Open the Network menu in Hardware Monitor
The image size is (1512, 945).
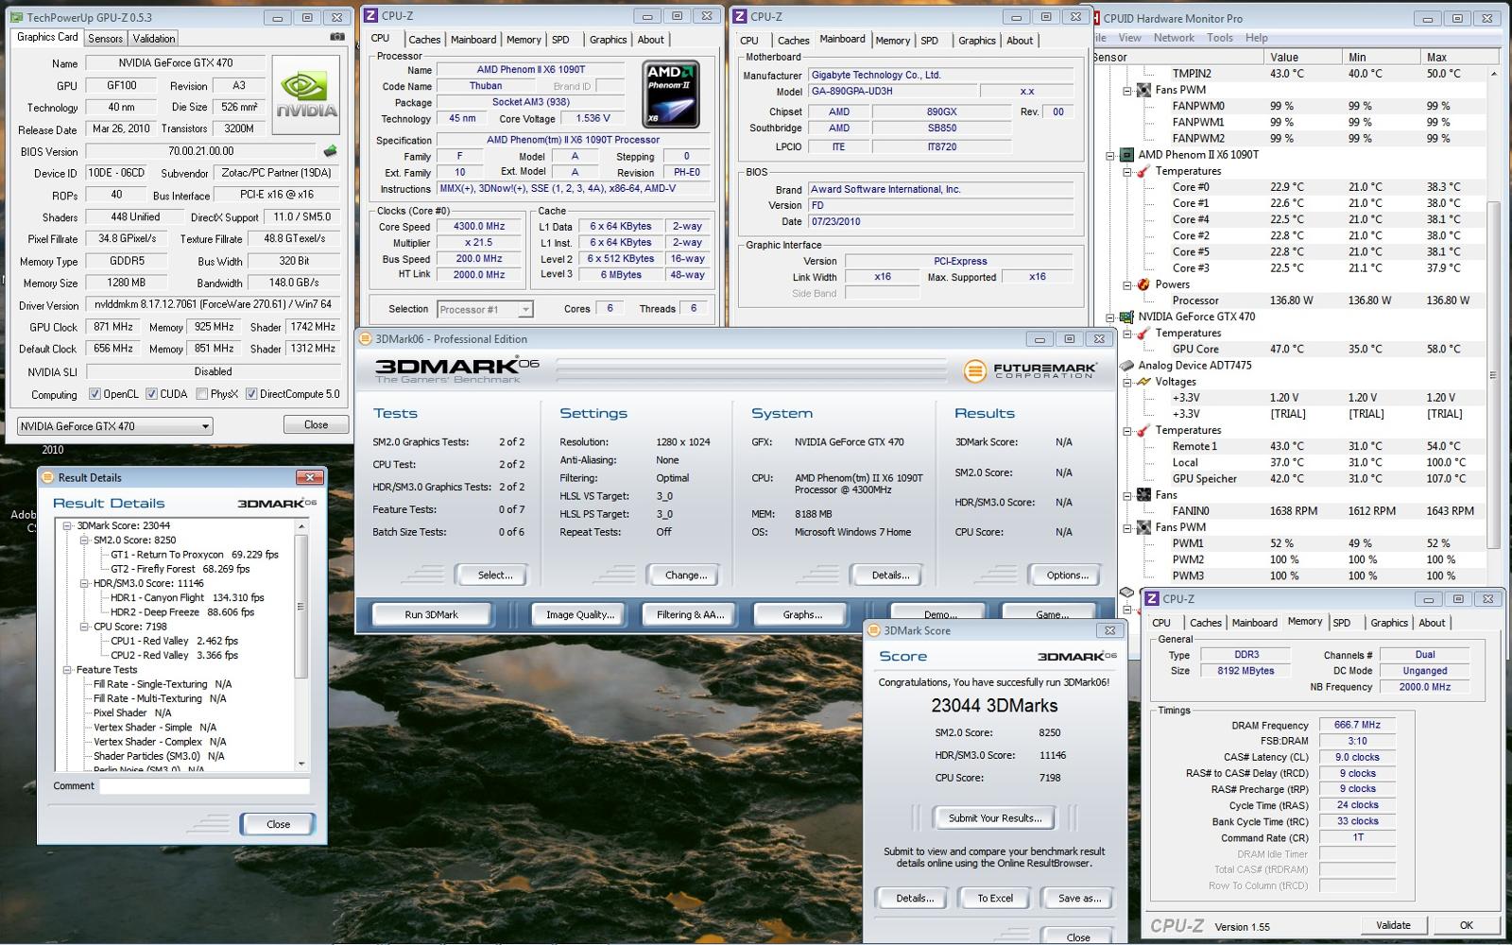(x=1174, y=38)
